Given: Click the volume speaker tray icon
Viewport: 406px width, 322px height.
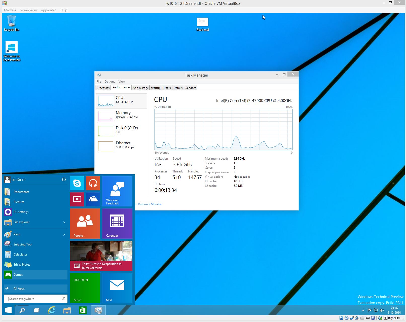Looking at the screenshot, I should tap(382, 310).
